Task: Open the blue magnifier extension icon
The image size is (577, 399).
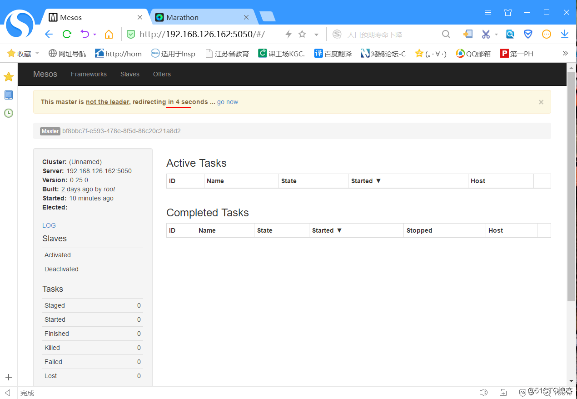Action: pyautogui.click(x=510, y=34)
